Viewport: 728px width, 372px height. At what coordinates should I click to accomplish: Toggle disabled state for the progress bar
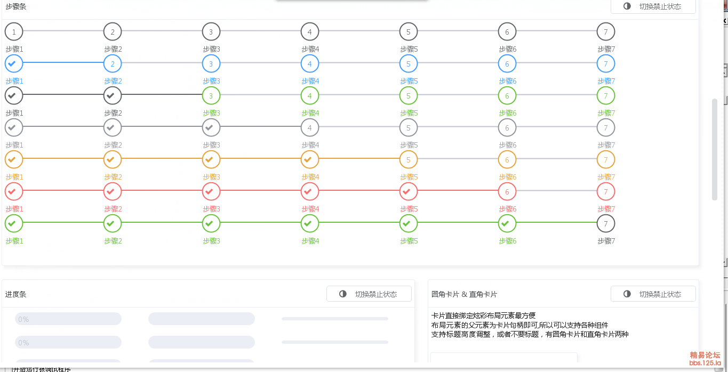(x=369, y=294)
